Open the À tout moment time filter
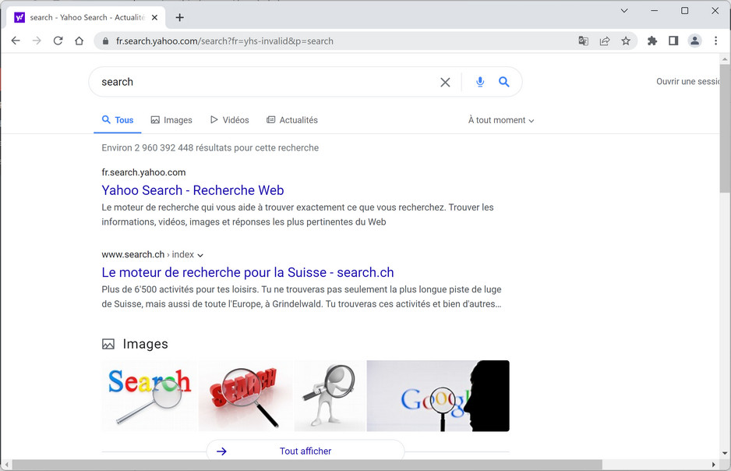Screen dimensions: 731x471 [501, 120]
